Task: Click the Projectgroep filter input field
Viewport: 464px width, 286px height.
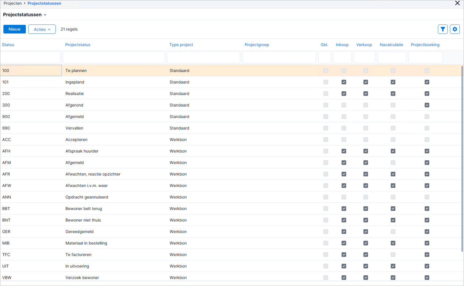Action: tap(279, 57)
